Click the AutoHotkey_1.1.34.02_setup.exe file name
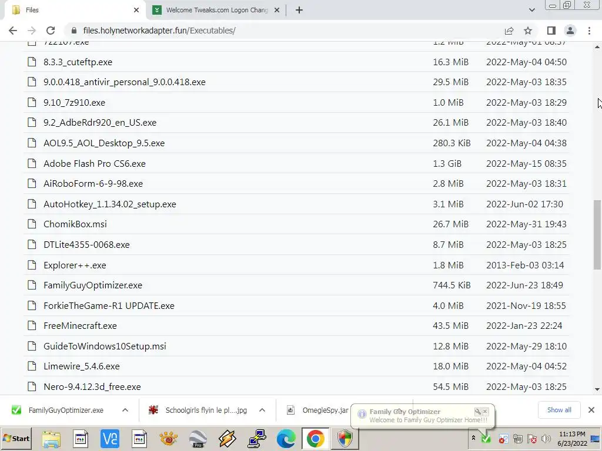Image resolution: width=602 pixels, height=451 pixels. click(110, 204)
